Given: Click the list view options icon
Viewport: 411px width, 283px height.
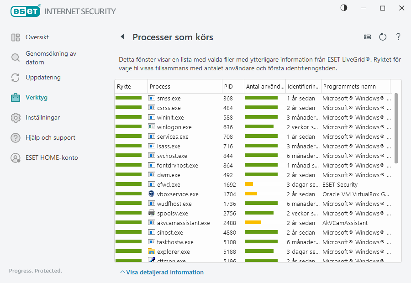Looking at the screenshot, I should (x=367, y=37).
